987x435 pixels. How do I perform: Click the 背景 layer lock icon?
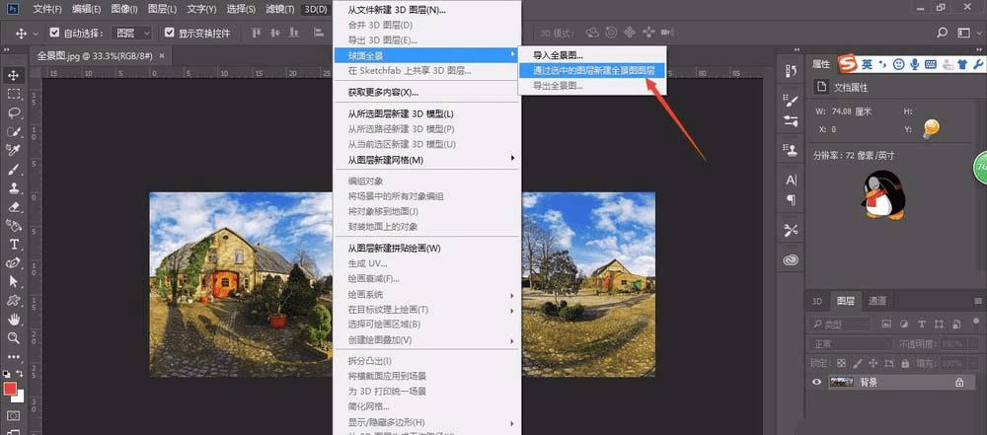959,382
